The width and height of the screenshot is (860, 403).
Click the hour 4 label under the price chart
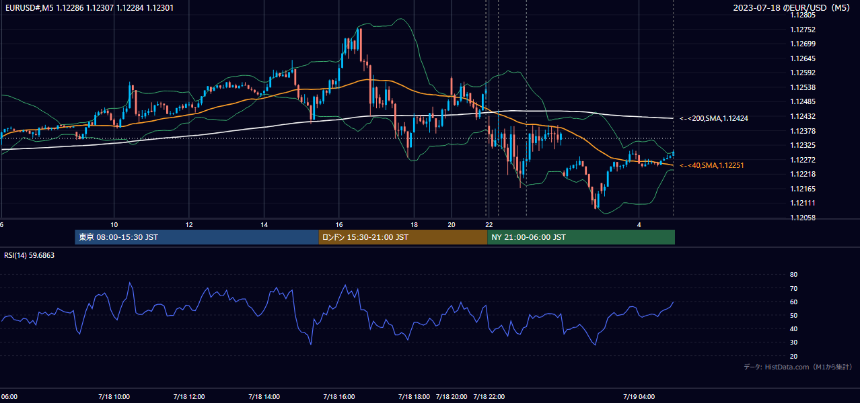pyautogui.click(x=639, y=224)
